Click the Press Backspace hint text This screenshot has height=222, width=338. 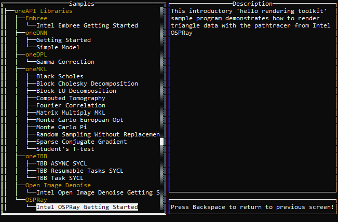(252, 207)
